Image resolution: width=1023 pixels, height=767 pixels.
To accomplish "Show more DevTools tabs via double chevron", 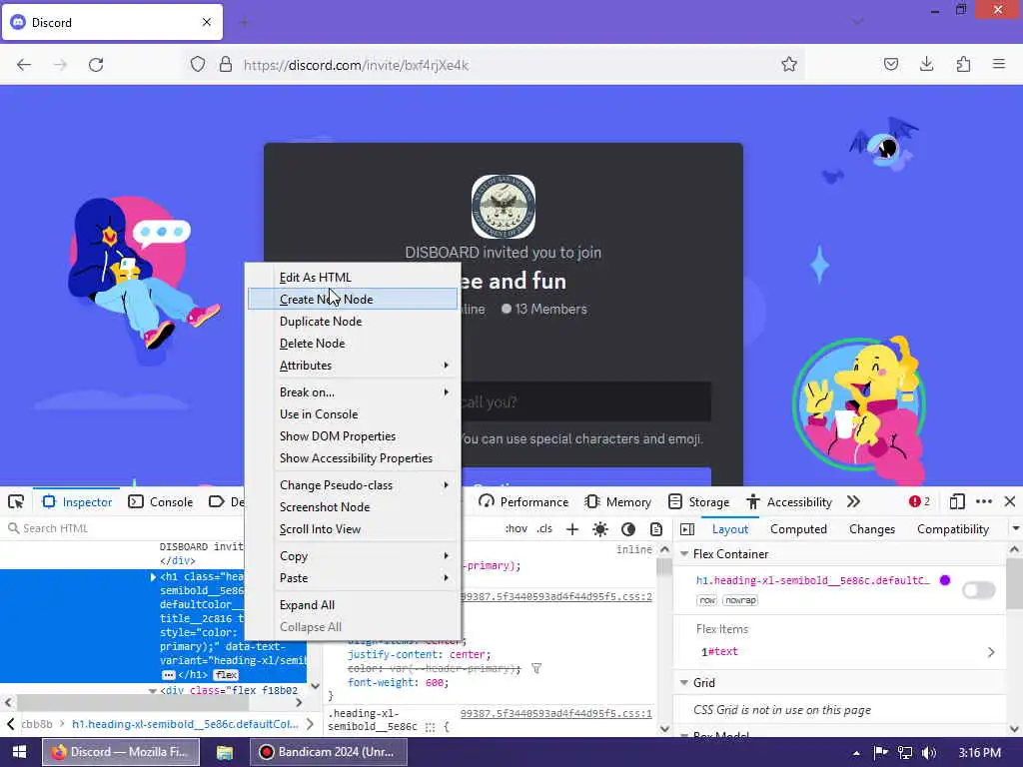I will (853, 501).
